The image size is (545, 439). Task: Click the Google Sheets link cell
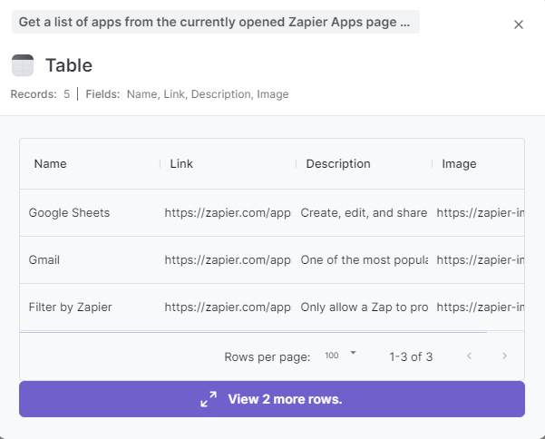(x=228, y=213)
